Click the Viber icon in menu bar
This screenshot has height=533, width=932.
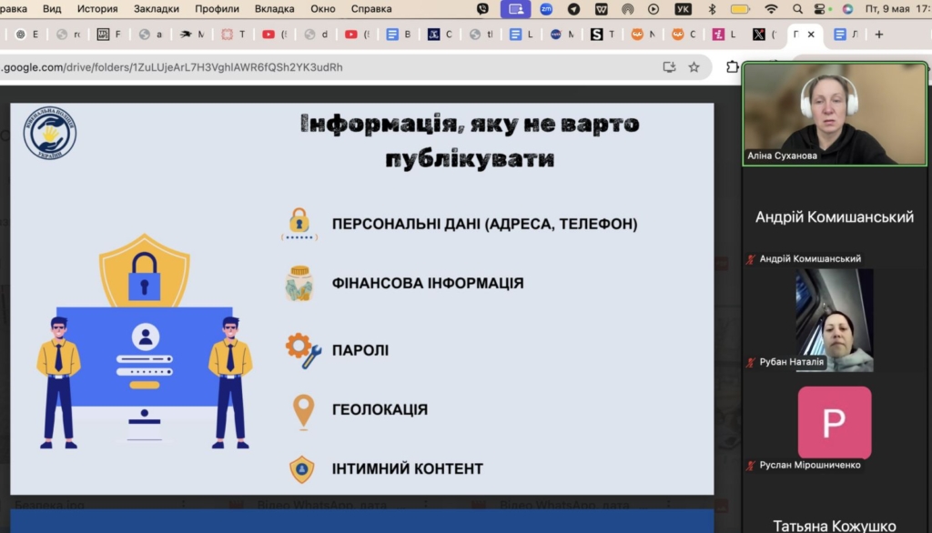[x=482, y=9]
